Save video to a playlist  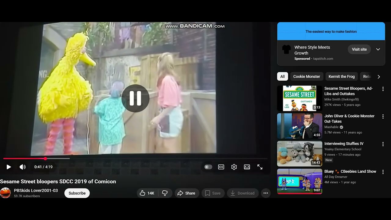pyautogui.click(x=213, y=193)
